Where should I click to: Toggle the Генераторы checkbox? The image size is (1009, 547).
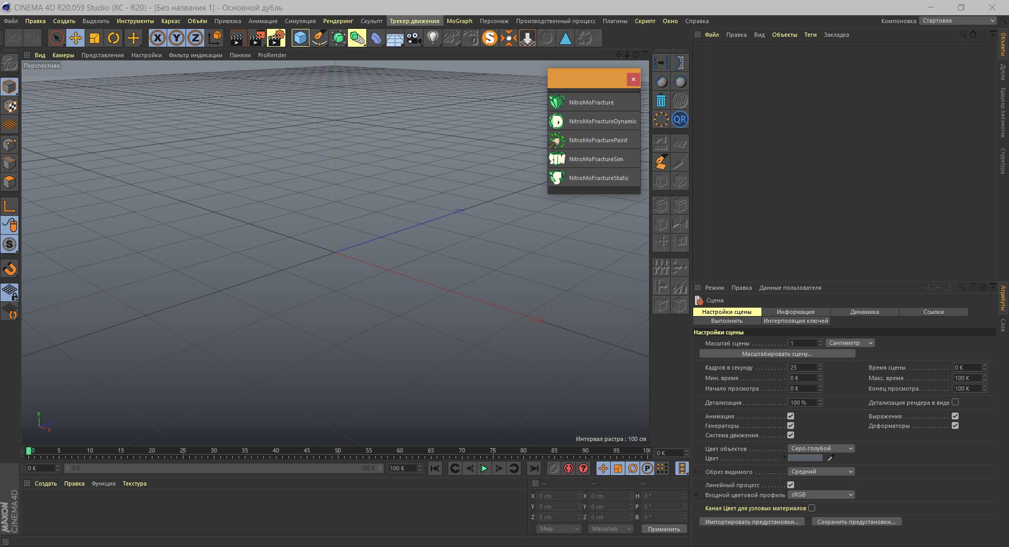(790, 426)
